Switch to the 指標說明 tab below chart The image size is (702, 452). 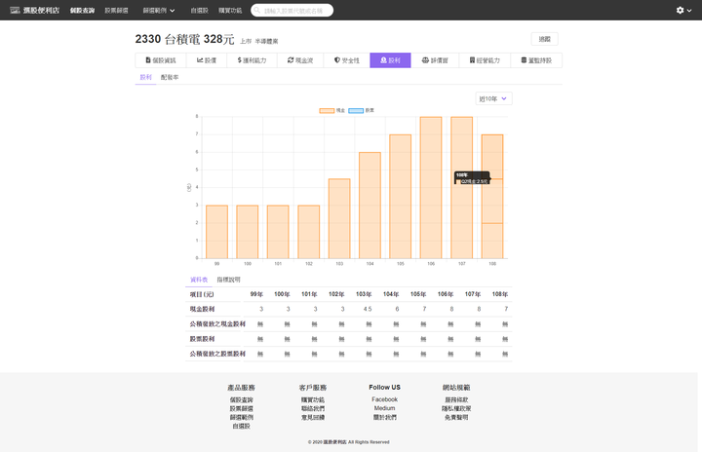click(228, 280)
